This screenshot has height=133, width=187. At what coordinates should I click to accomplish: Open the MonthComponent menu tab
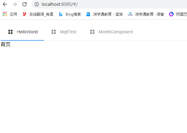pos(111,32)
